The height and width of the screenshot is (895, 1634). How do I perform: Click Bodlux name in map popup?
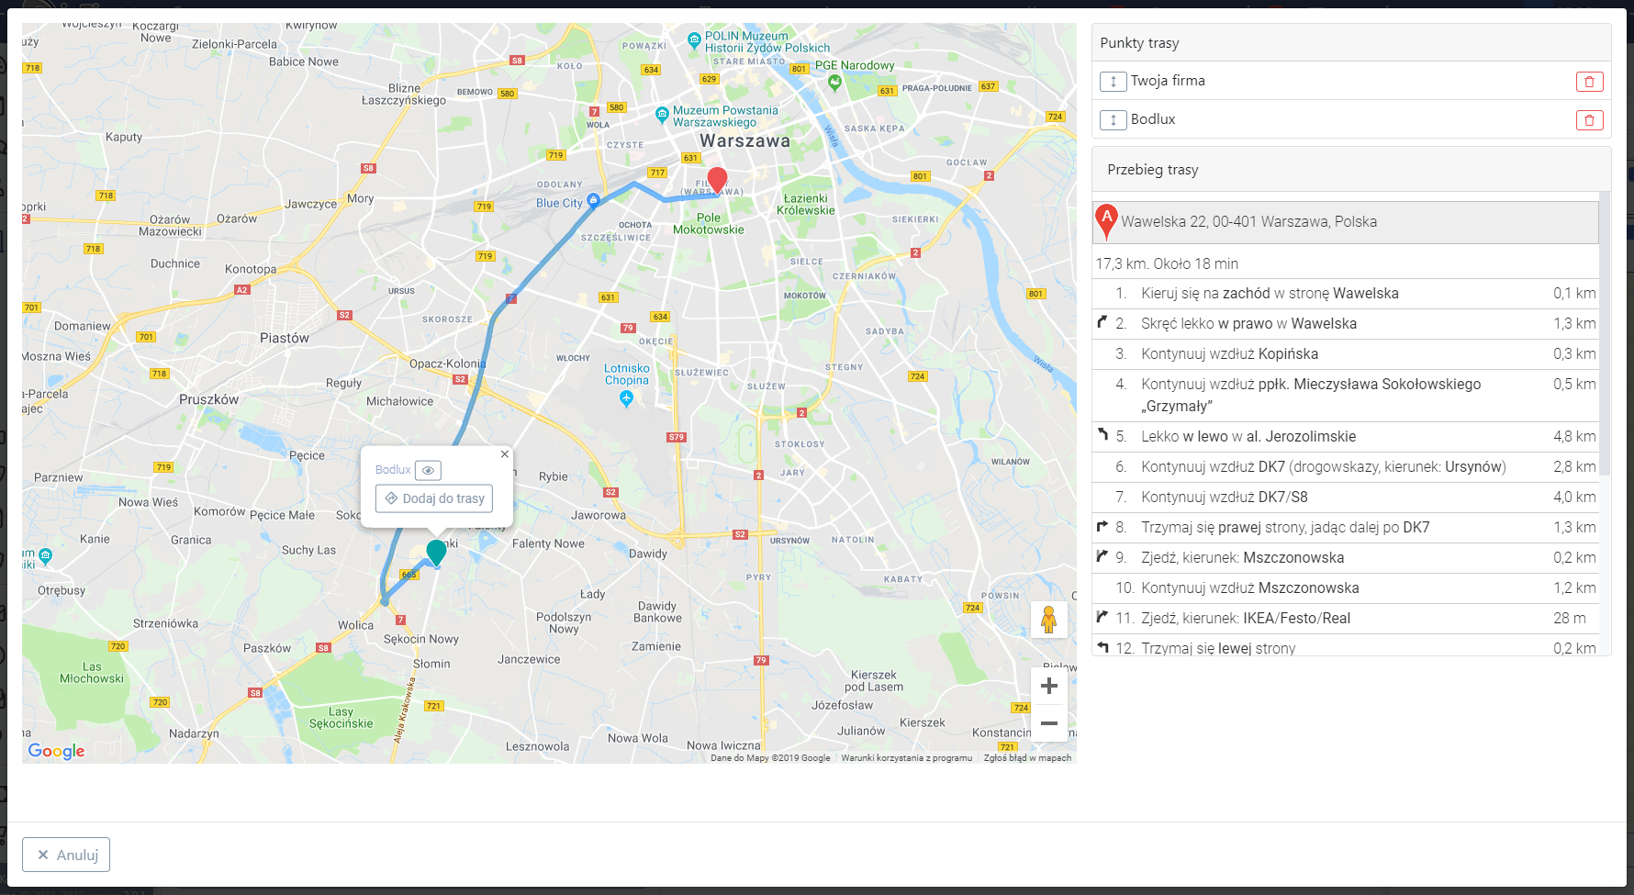pos(393,470)
